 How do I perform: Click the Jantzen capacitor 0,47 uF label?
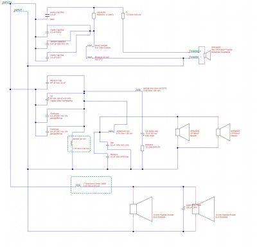click(60, 42)
